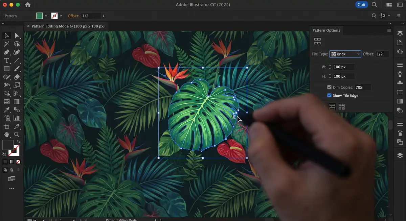Select the Pattern Options panel tab
Viewport: 406px width, 221px height.
point(326,30)
